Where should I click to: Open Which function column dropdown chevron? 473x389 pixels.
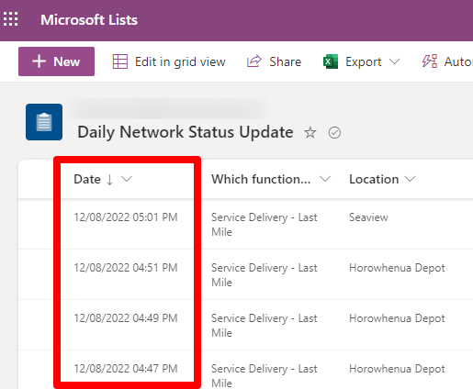(x=325, y=179)
